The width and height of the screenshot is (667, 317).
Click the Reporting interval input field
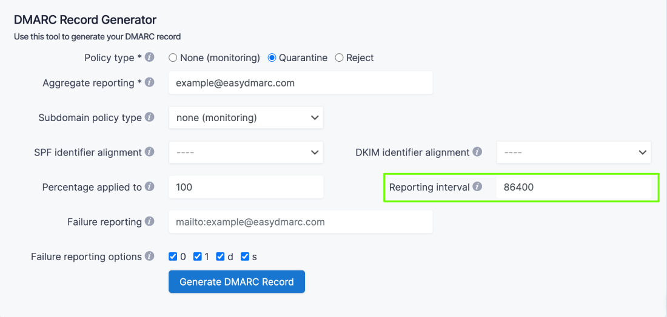click(x=574, y=188)
